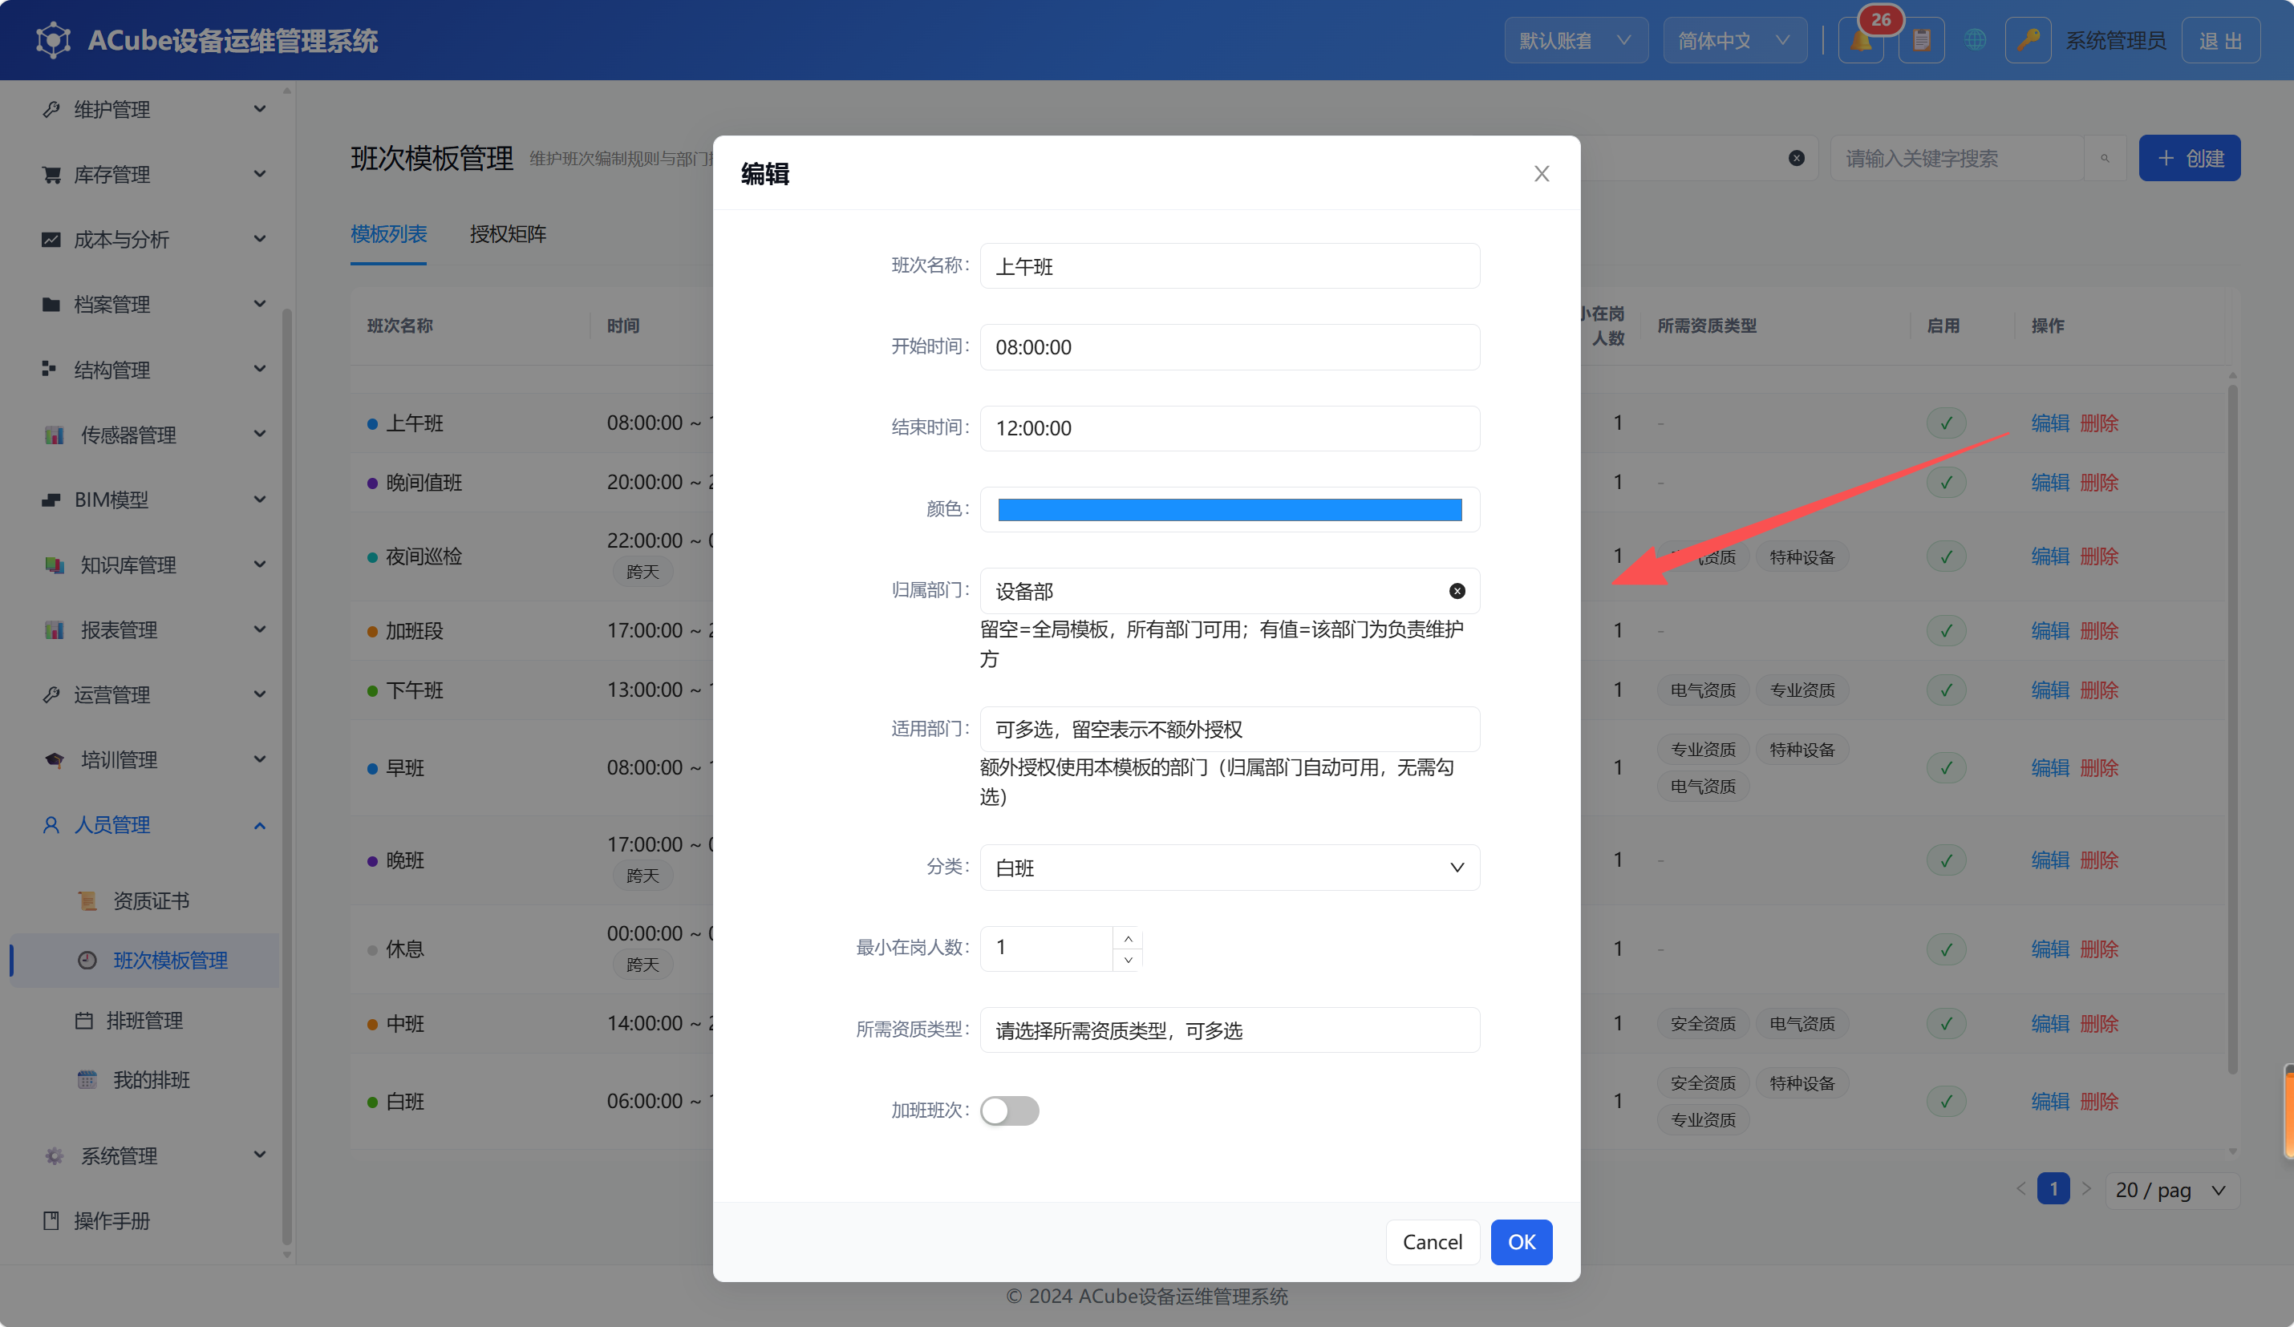Viewport: 2294px width, 1327px height.
Task: Switch to the 授权矩阵 tab
Action: (x=508, y=234)
